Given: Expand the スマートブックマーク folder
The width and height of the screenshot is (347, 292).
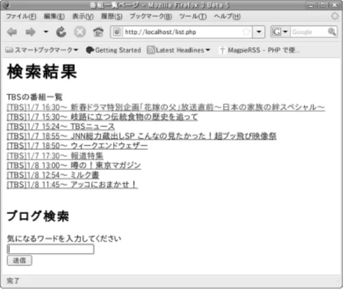Looking at the screenshot, I should click(42, 50).
